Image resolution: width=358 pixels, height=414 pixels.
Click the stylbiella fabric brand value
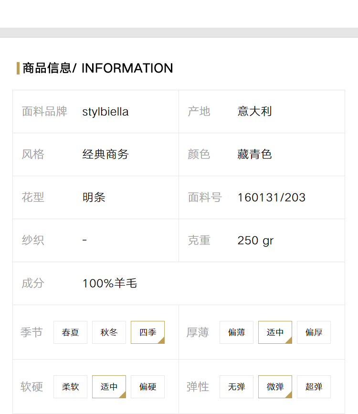[x=105, y=112]
